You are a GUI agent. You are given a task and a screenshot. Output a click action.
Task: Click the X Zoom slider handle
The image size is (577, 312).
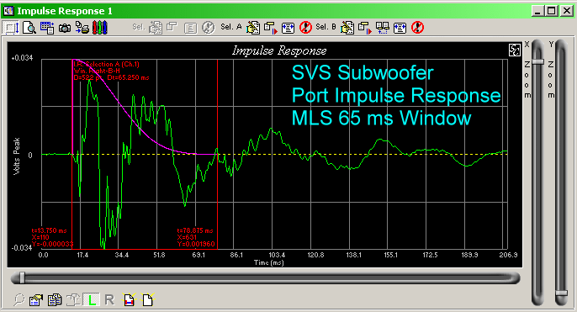tap(538, 61)
